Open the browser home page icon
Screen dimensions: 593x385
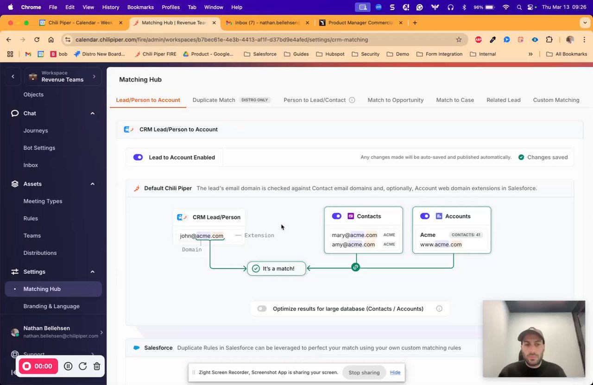[51, 40]
